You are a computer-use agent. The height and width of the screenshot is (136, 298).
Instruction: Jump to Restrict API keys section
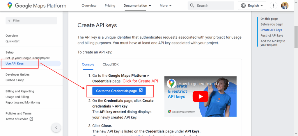tap(272, 35)
